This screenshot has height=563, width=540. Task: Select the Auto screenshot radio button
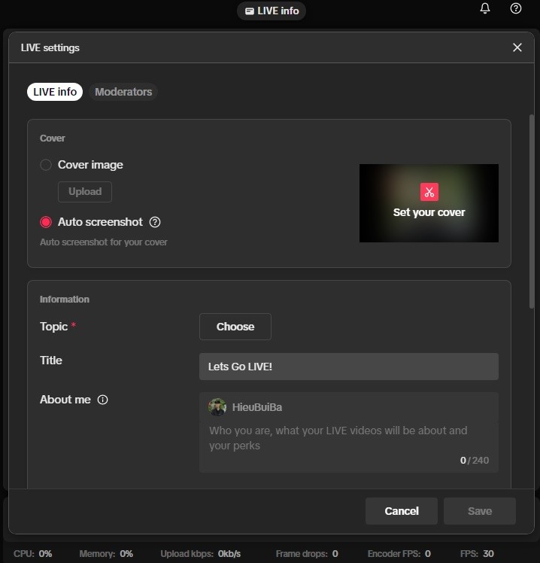point(46,222)
